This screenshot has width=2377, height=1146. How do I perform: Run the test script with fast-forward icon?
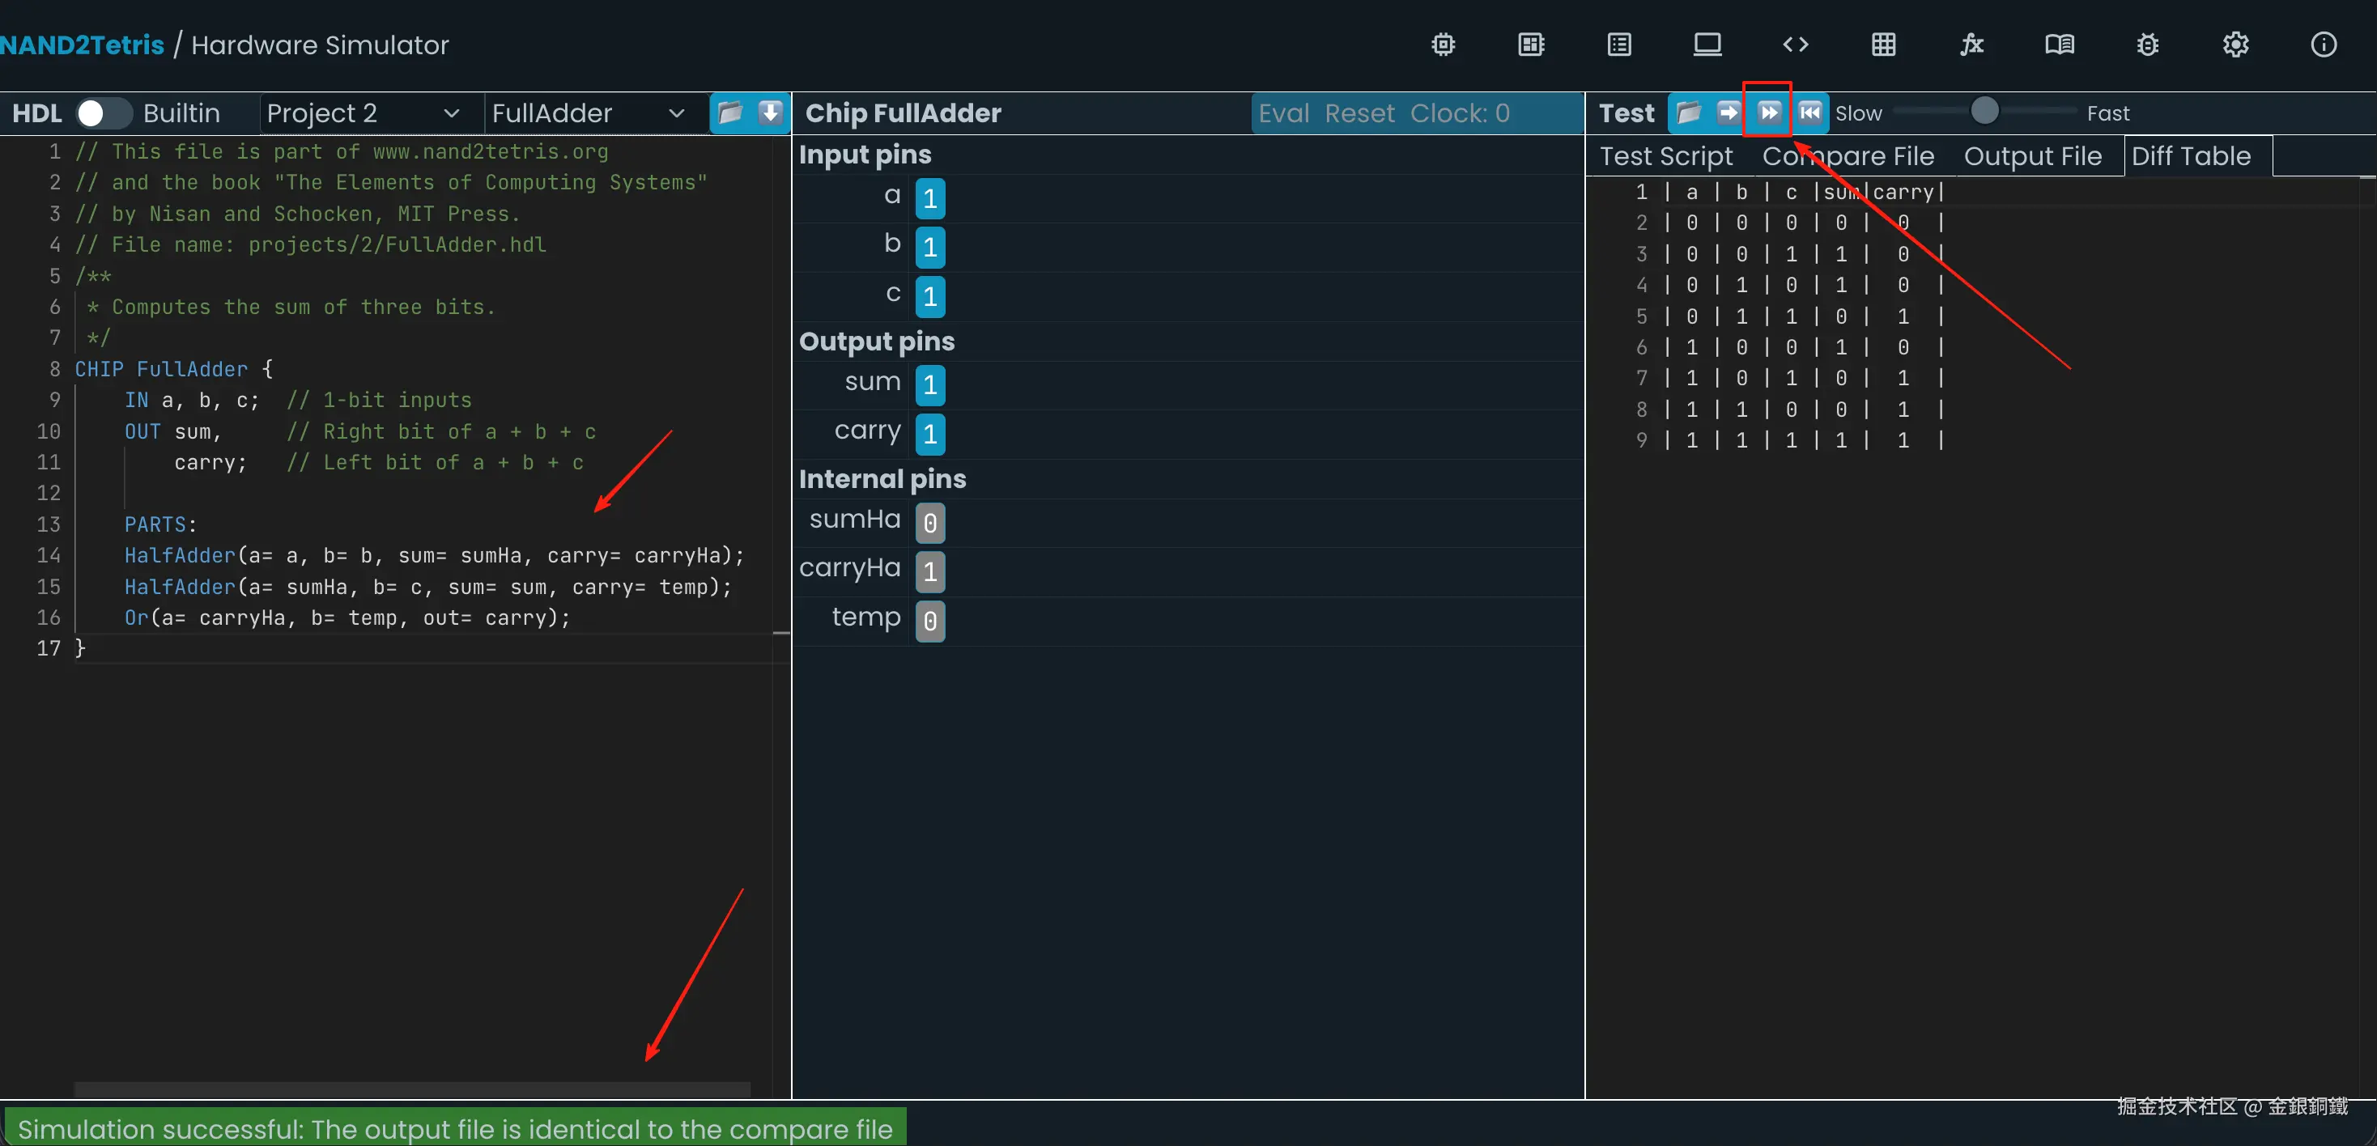[x=1768, y=112]
